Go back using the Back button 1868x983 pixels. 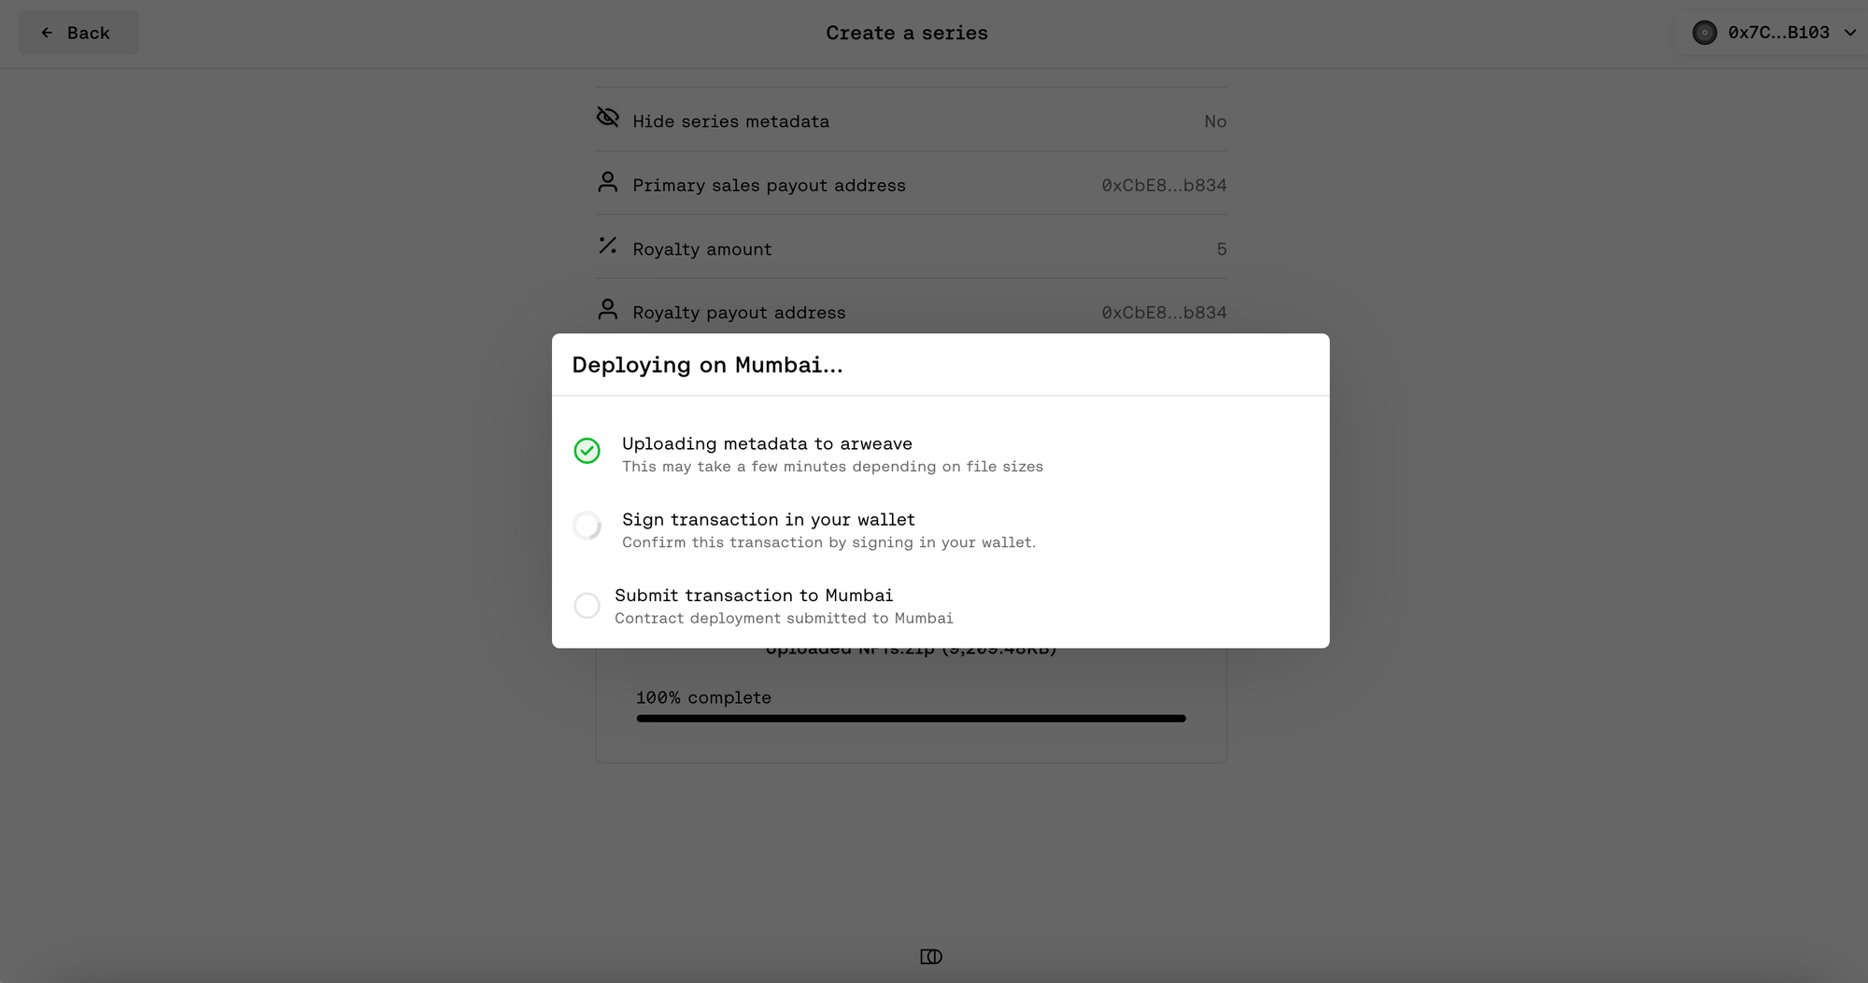(78, 33)
